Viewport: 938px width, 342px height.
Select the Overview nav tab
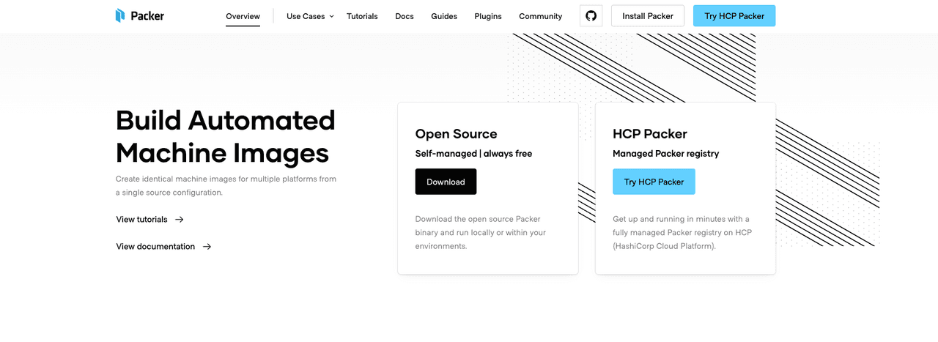click(243, 16)
